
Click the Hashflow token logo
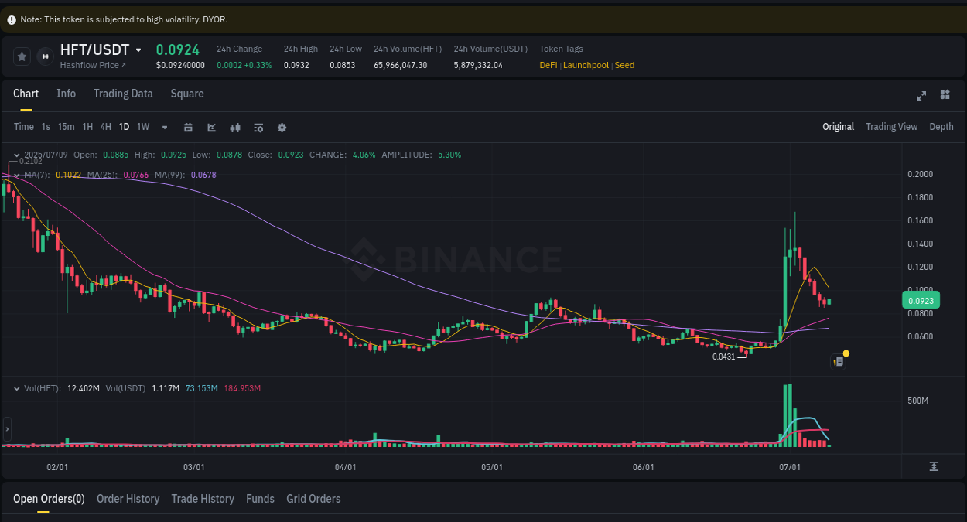44,56
